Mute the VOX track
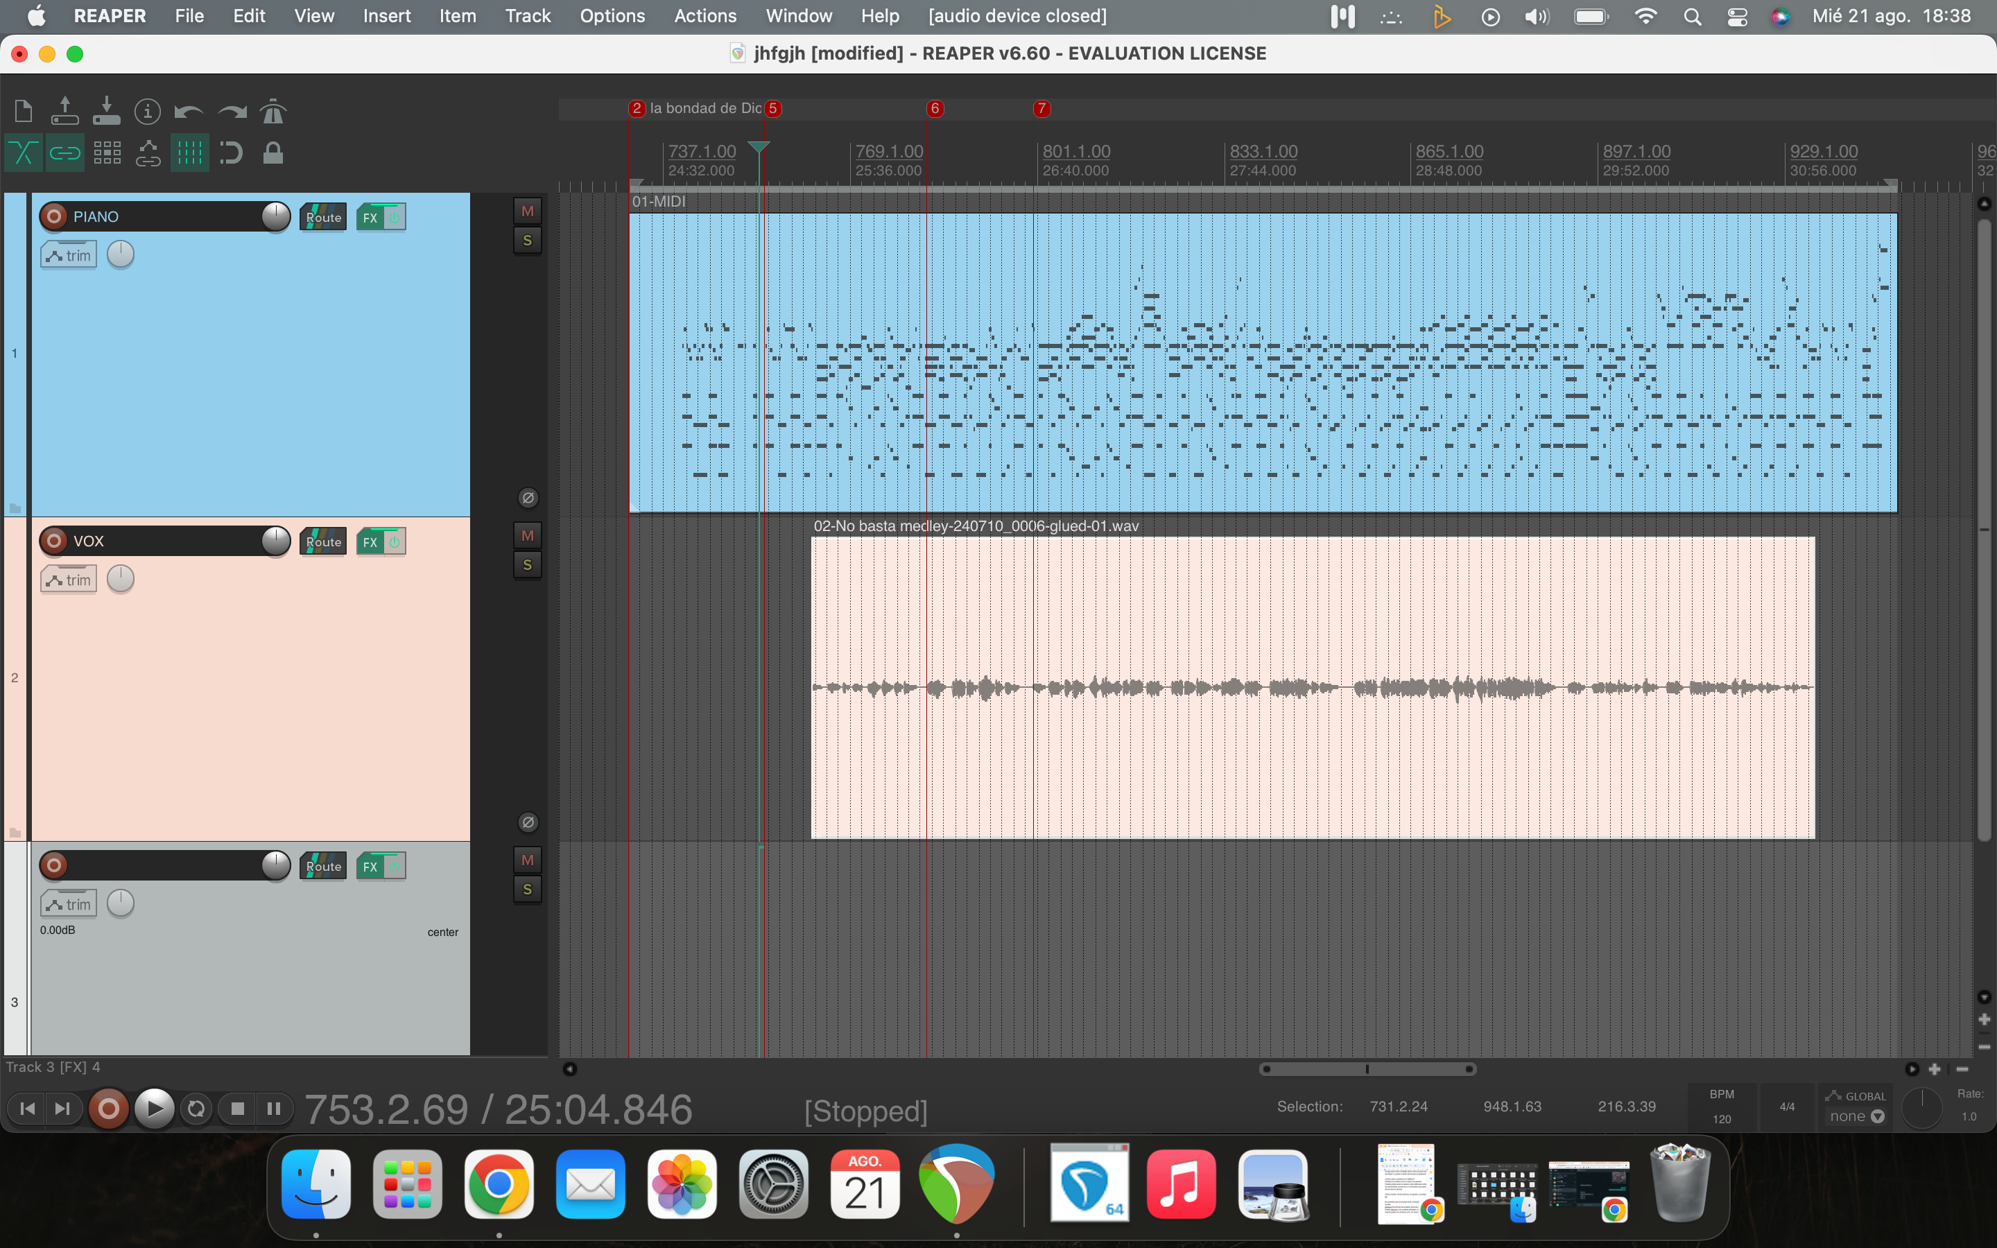The width and height of the screenshot is (1997, 1248). [527, 536]
